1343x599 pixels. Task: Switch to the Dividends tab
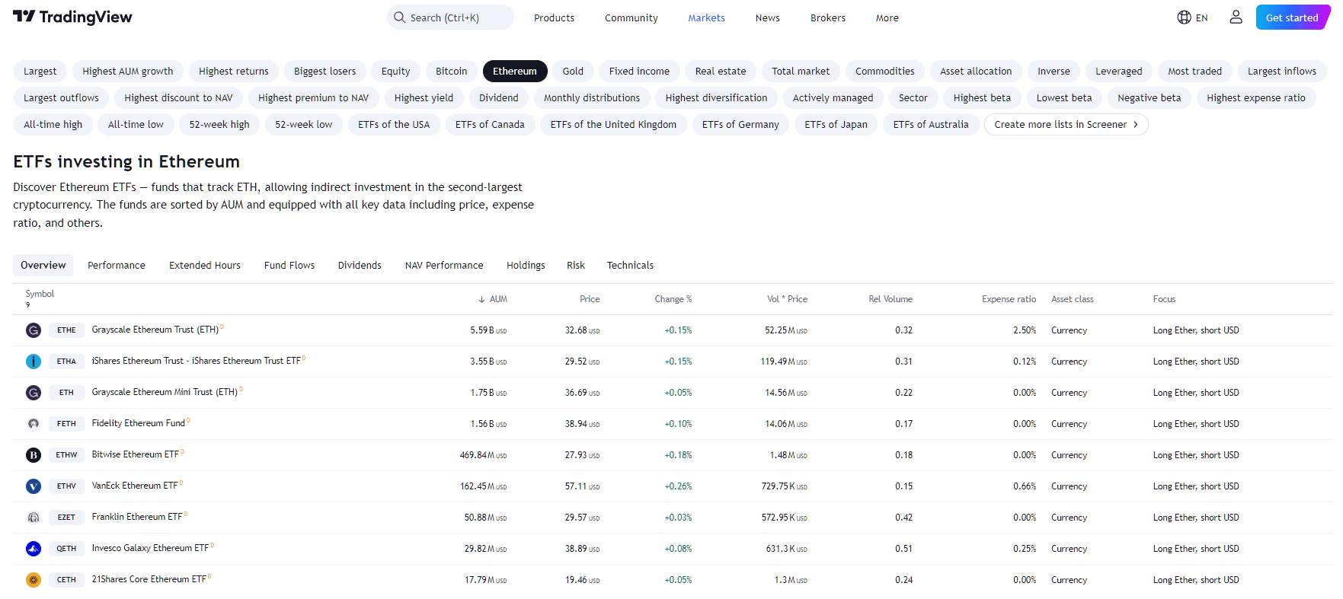pyautogui.click(x=360, y=265)
